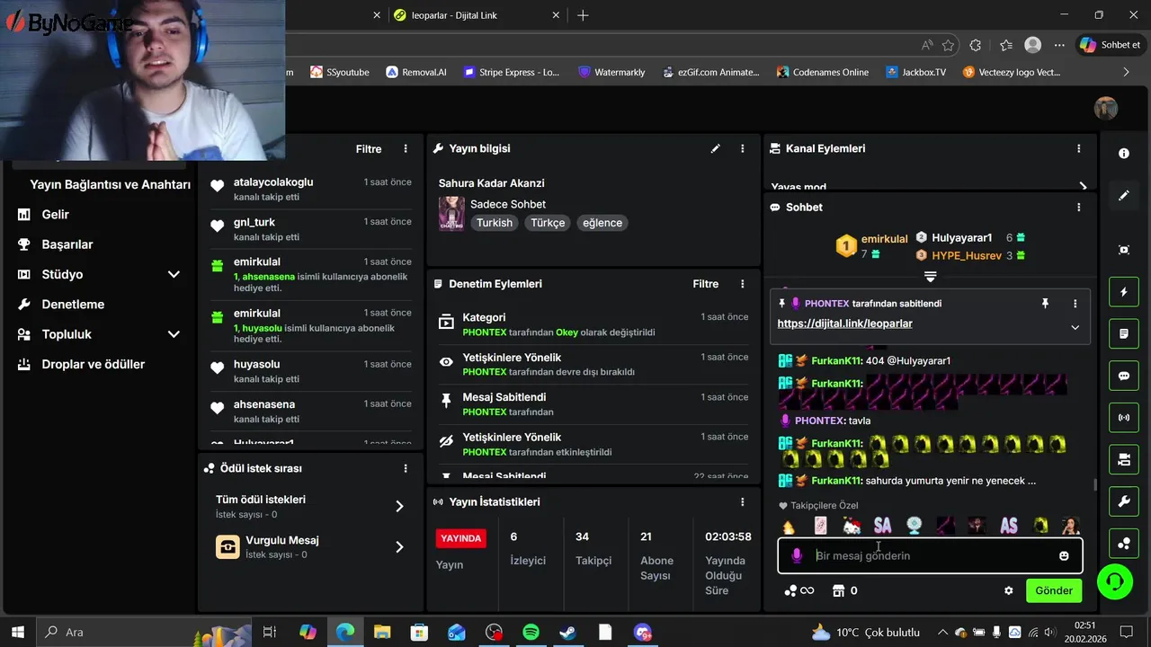Open Steam from the taskbar

click(567, 632)
